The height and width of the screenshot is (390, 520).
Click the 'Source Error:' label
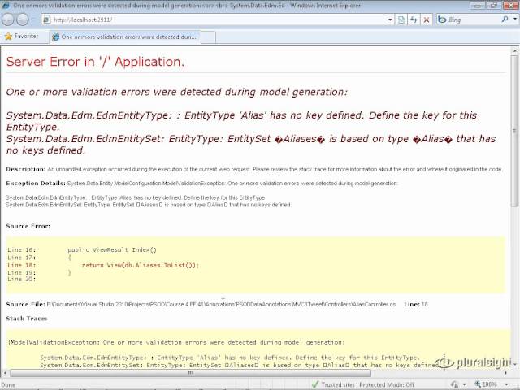28,226
